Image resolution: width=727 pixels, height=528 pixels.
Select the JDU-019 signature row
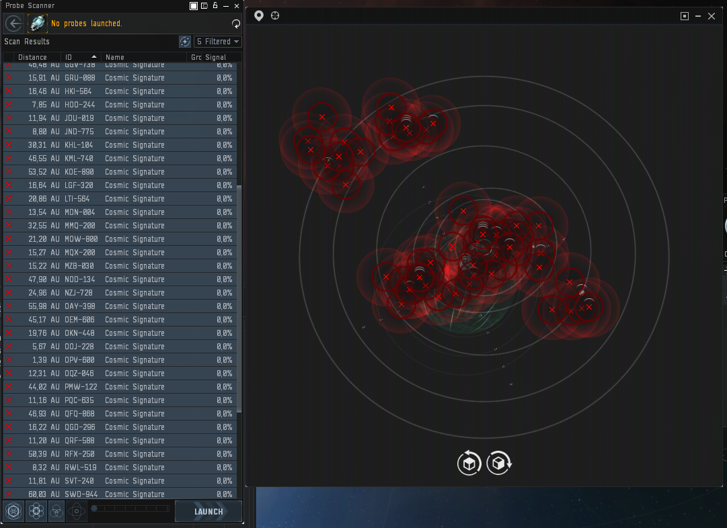120,118
